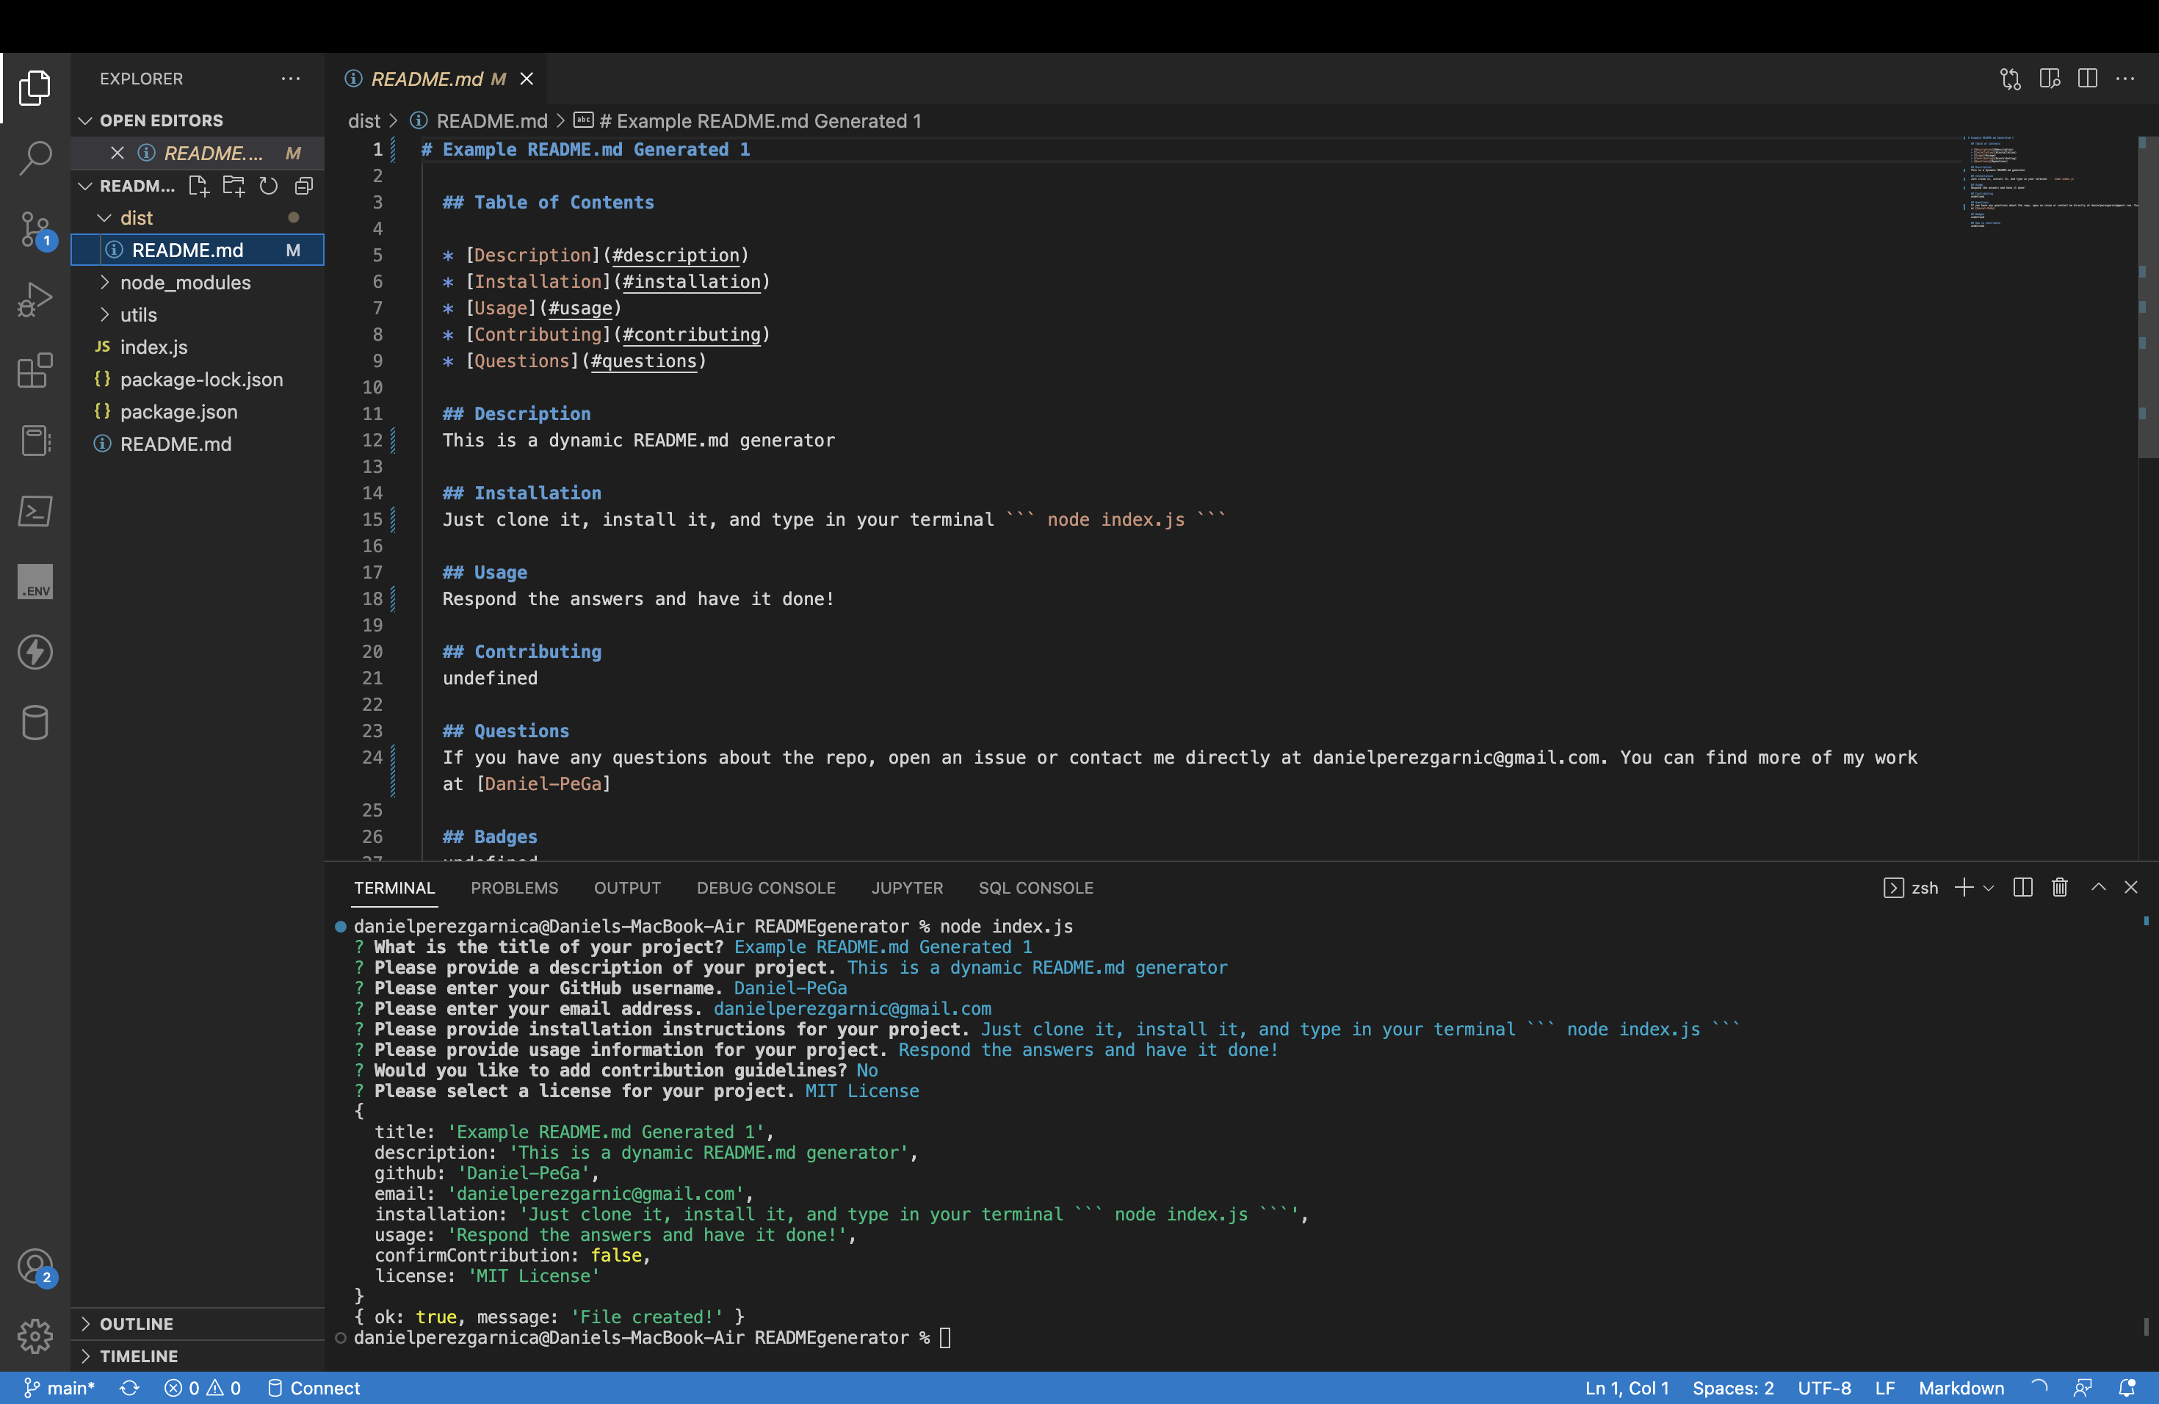Open notifications from the status bar bell

tap(2127, 1388)
